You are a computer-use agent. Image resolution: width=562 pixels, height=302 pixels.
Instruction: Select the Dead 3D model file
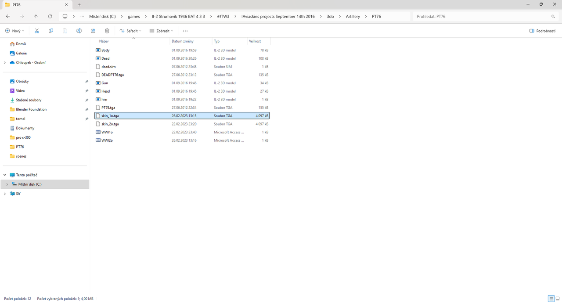(x=182, y=58)
